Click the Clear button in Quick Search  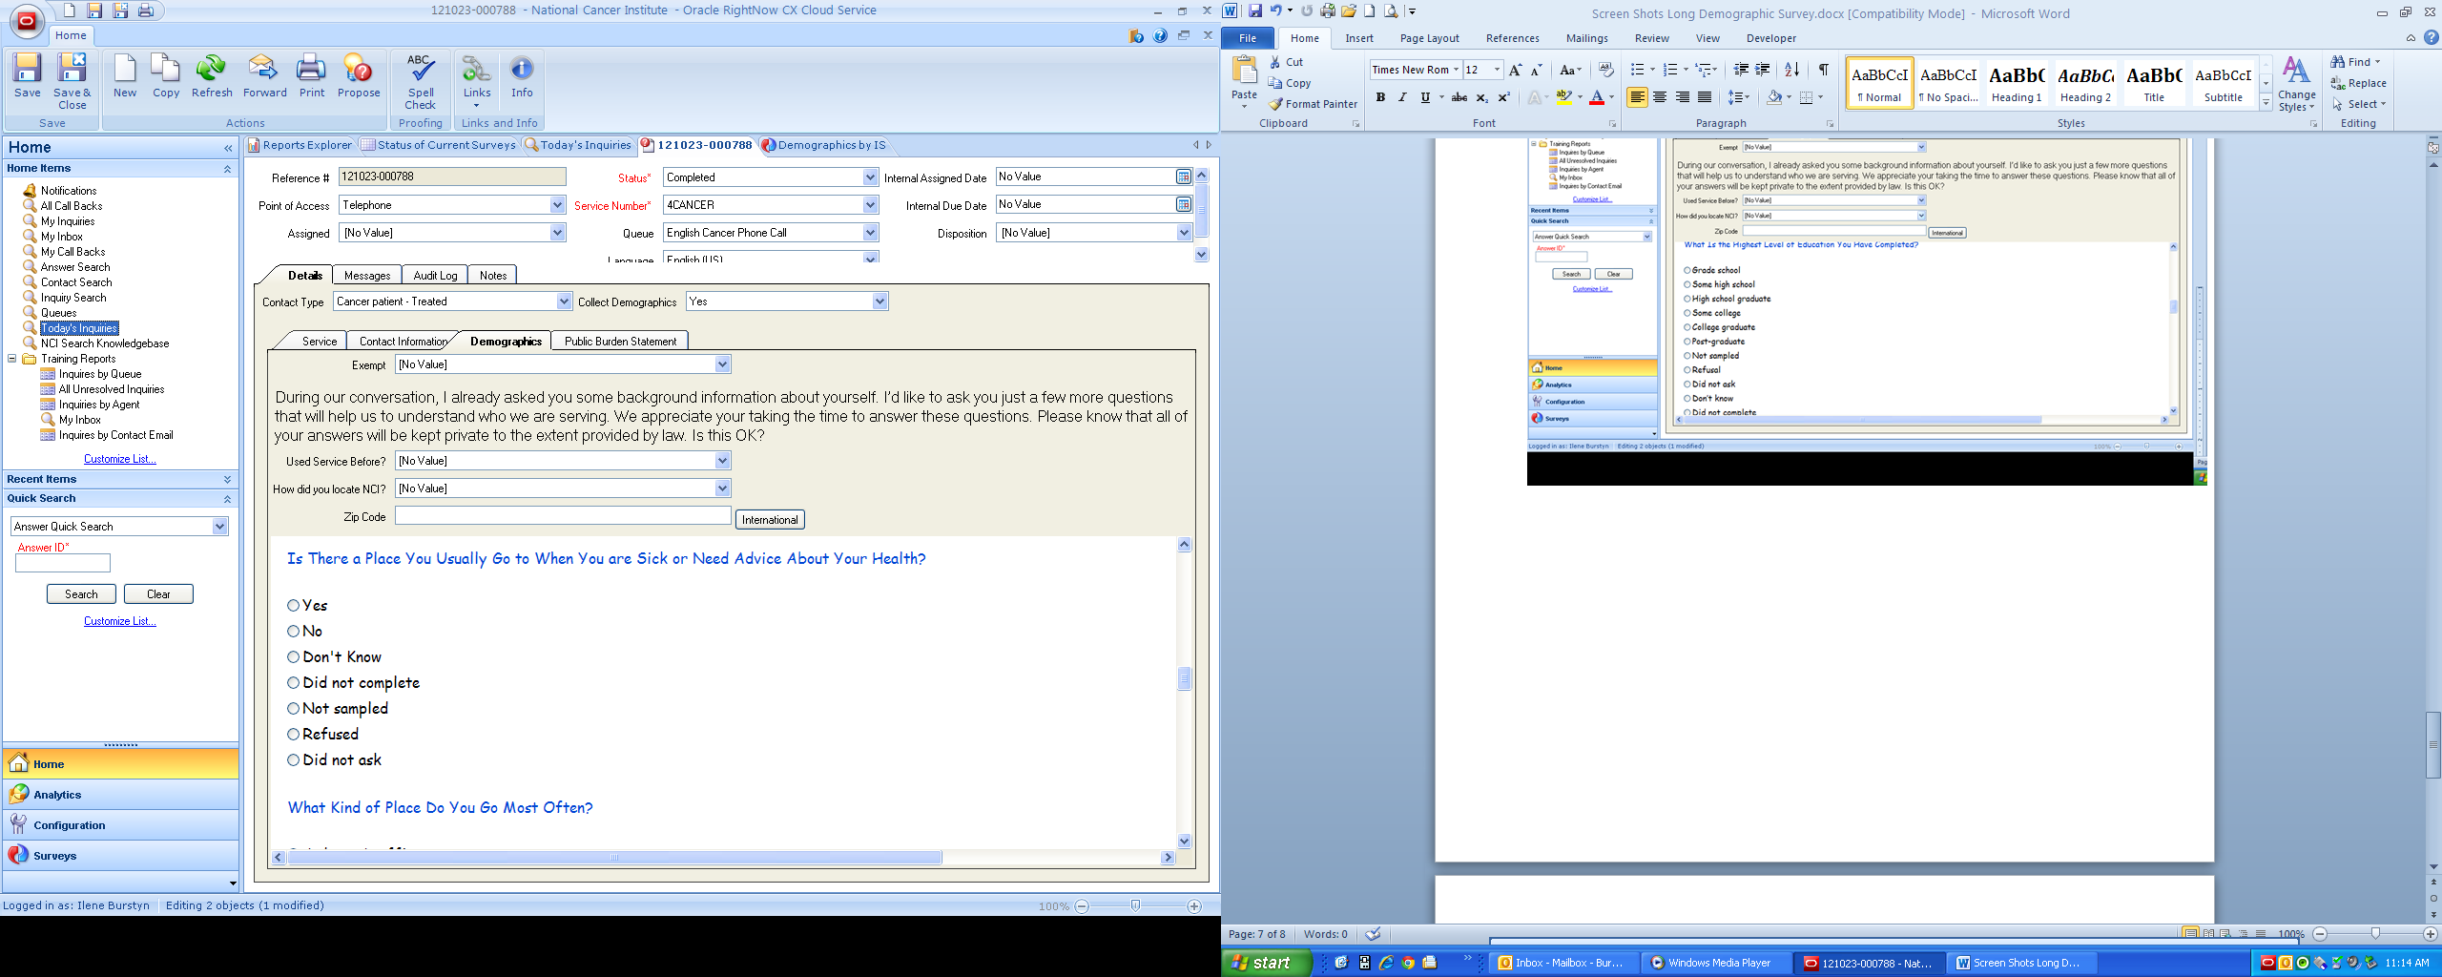coord(158,594)
